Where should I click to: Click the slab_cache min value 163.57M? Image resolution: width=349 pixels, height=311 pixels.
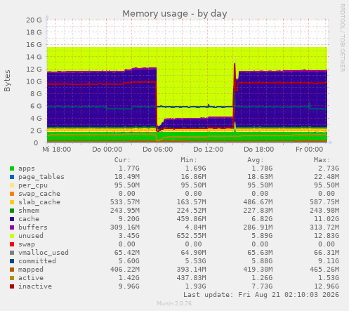(x=191, y=202)
